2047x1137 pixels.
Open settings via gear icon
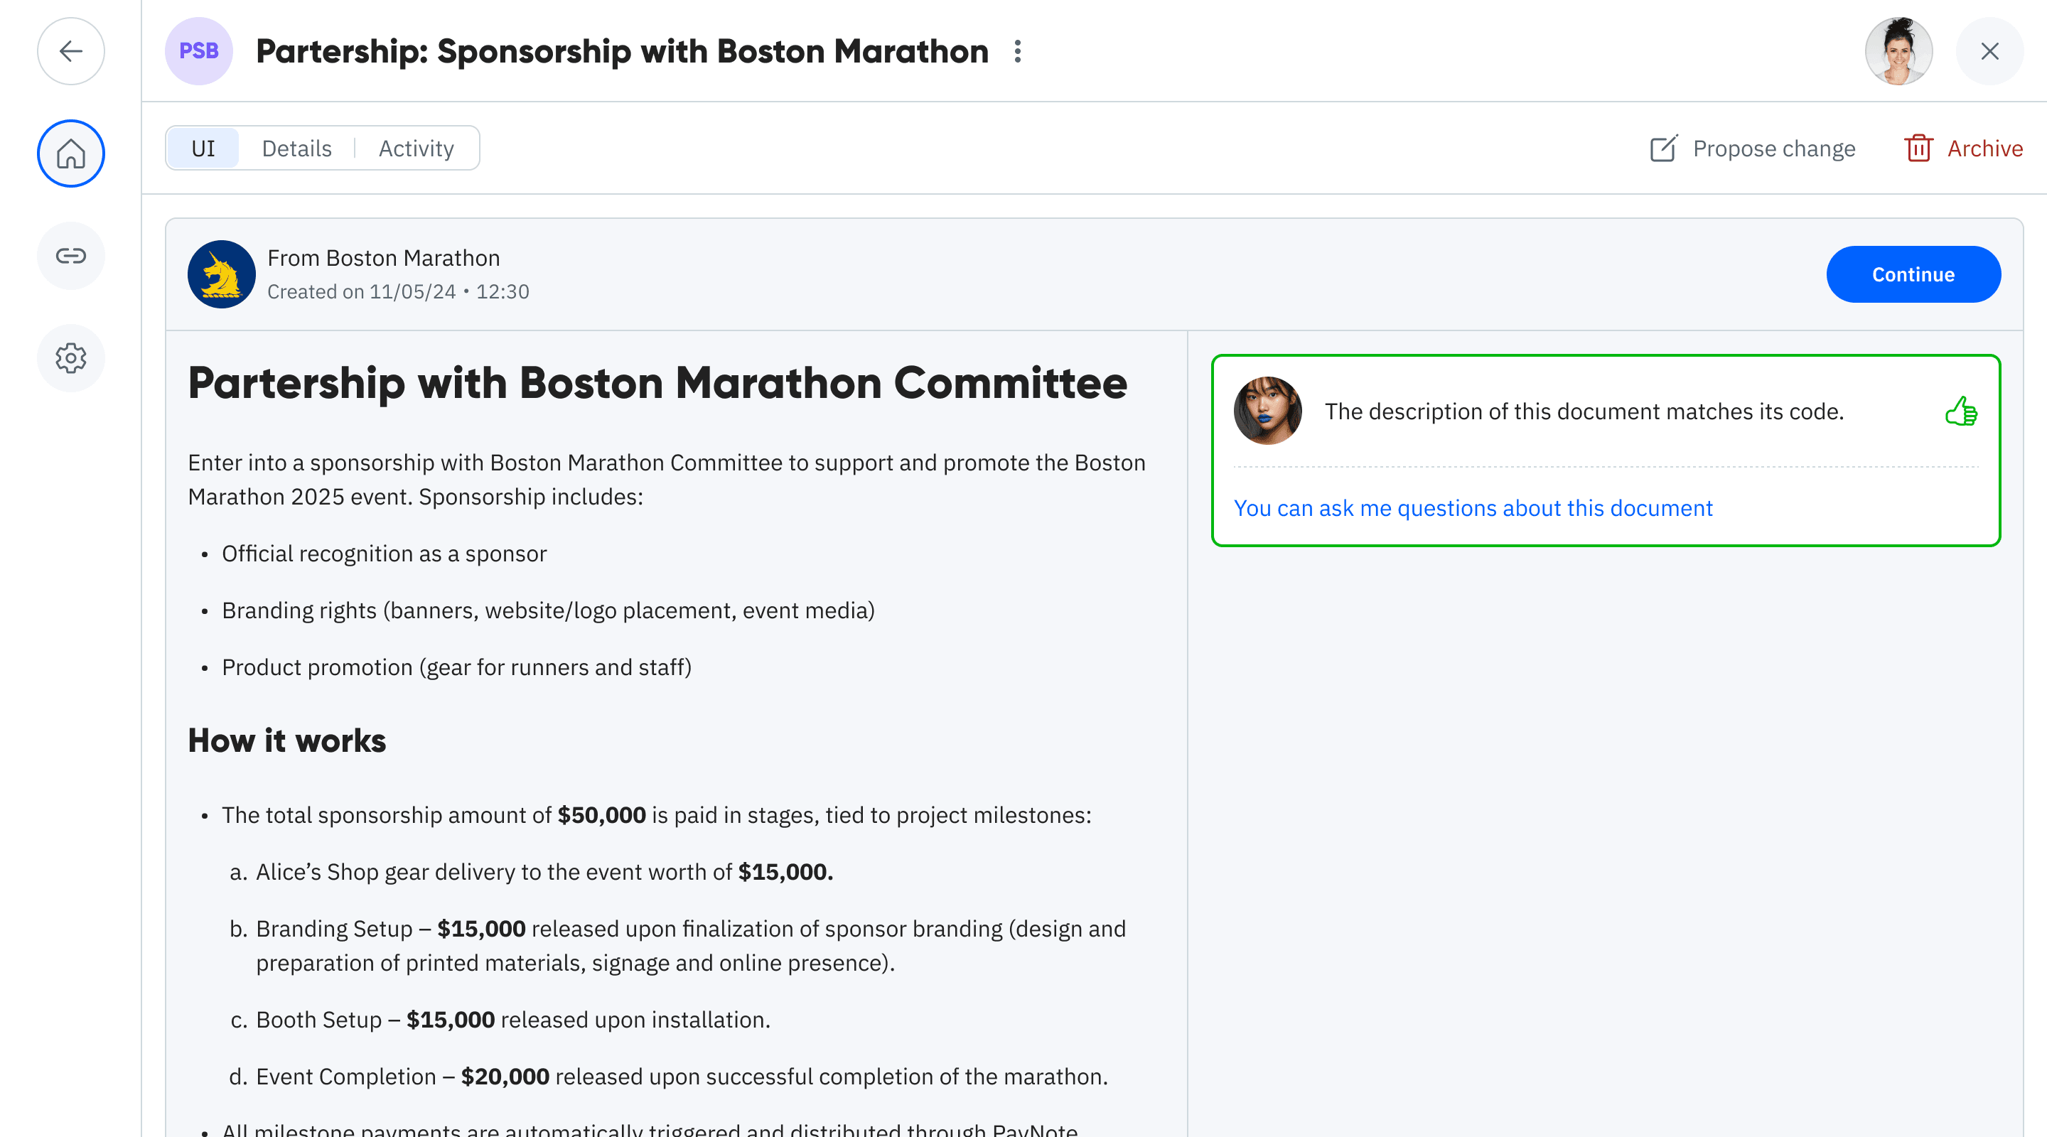[71, 358]
